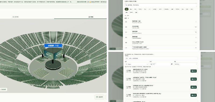Click the seat icon button below the venue map

(99, 97)
